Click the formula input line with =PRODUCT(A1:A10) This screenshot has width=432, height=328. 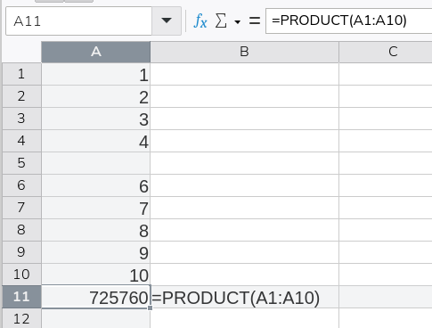point(349,20)
